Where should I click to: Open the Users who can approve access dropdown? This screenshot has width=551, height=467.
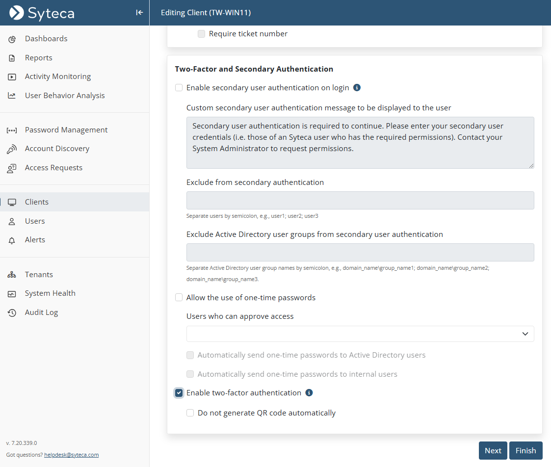click(360, 334)
